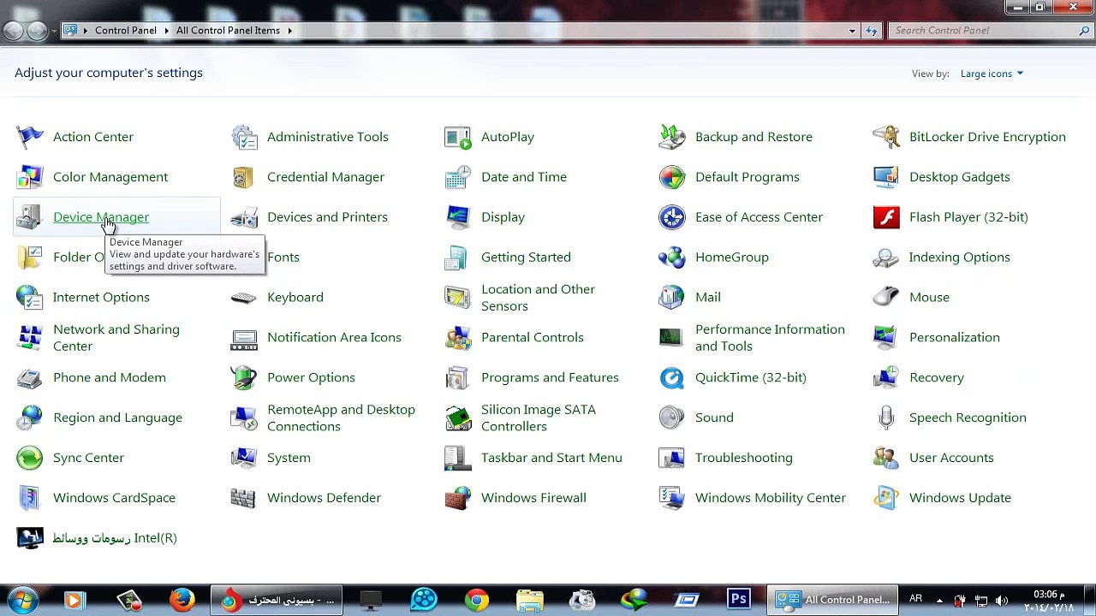
Task: Click the Power Options battery icon
Action: [x=244, y=377]
